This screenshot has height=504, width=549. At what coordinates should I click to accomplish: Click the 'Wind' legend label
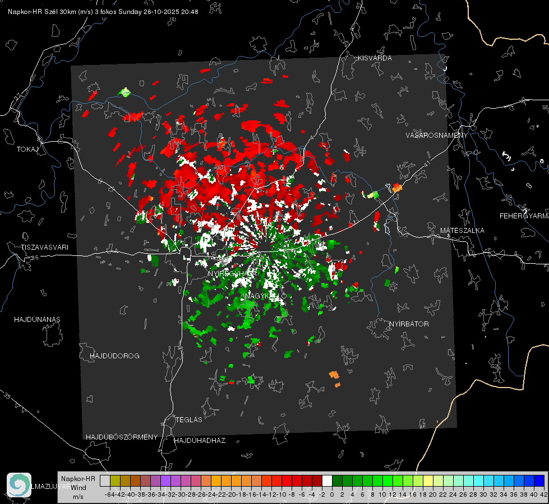click(x=79, y=488)
